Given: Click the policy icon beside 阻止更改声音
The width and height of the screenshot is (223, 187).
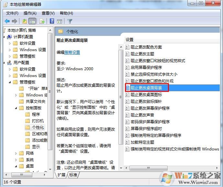Looking at the screenshot, I should click(127, 115).
